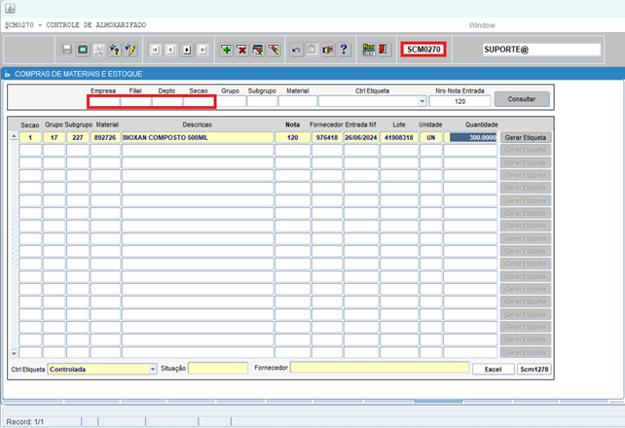Click the Filial filter field

pos(135,102)
